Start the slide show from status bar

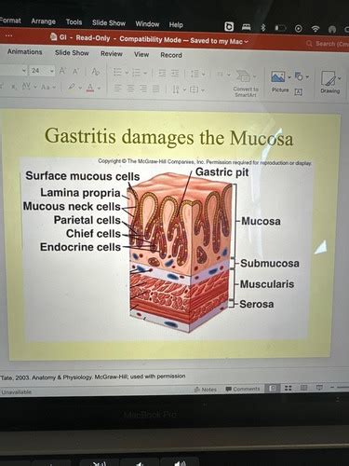pos(319,388)
